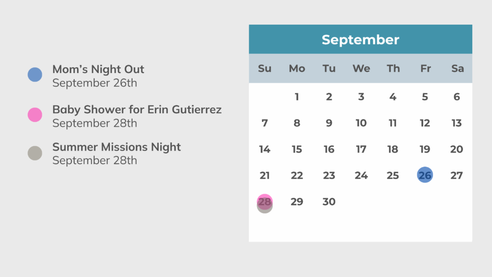Open Baby Shower for Erin Gutierrez event
This screenshot has width=492, height=277.
click(137, 110)
